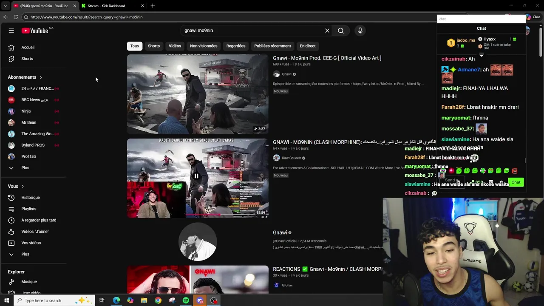Image resolution: width=544 pixels, height=306 pixels.
Task: Open a new browser tab with plus
Action: click(153, 6)
